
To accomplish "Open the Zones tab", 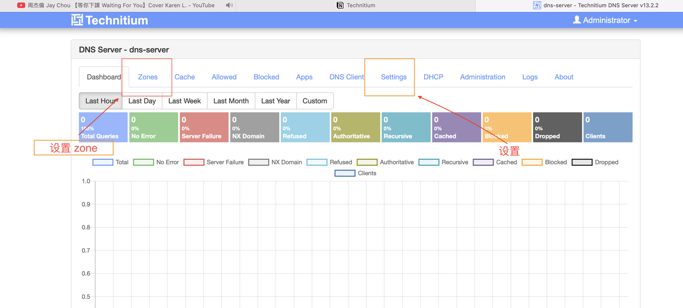I will tap(148, 77).
